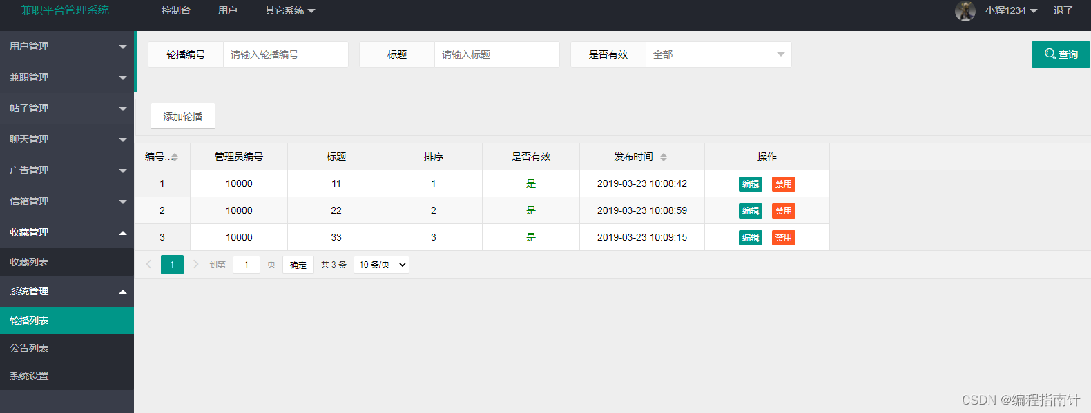1091x413 pixels.
Task: Click 禁用 for row with title 22
Action: [x=784, y=211]
